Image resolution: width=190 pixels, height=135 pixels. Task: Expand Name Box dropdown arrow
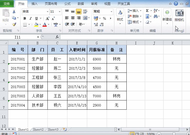click(38, 37)
